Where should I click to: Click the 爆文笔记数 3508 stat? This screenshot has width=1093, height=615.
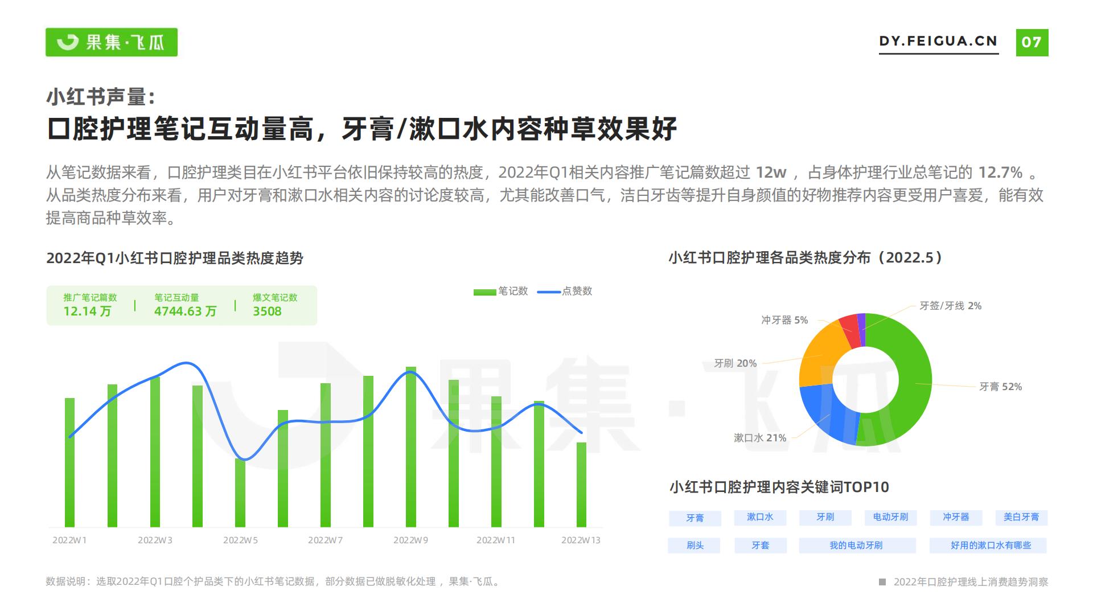click(275, 305)
